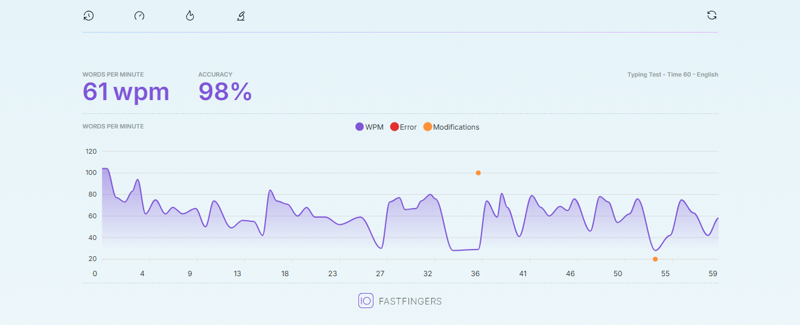Open the history clock icon
Image resolution: width=800 pixels, height=325 pixels.
[89, 16]
